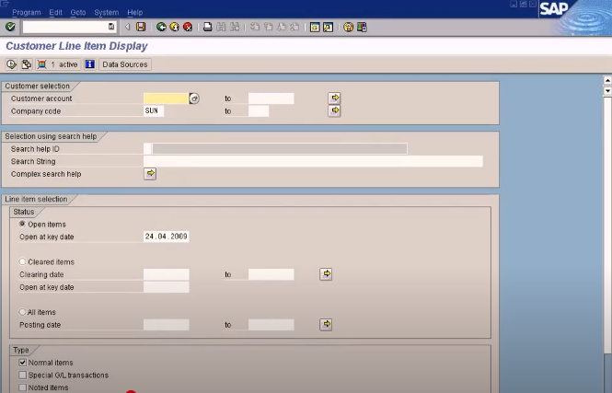The height and width of the screenshot is (393, 612).
Task: Click the blue Information icon
Action: (90, 64)
